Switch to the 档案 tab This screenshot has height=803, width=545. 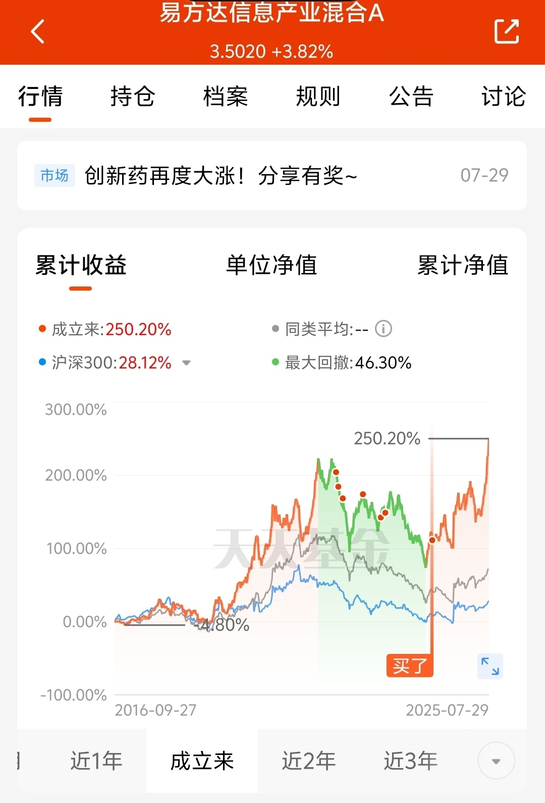coord(226,96)
